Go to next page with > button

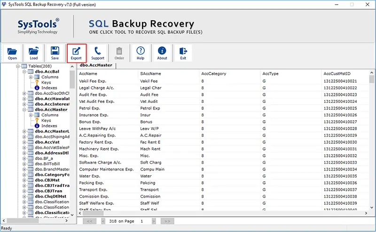[x=154, y=221]
